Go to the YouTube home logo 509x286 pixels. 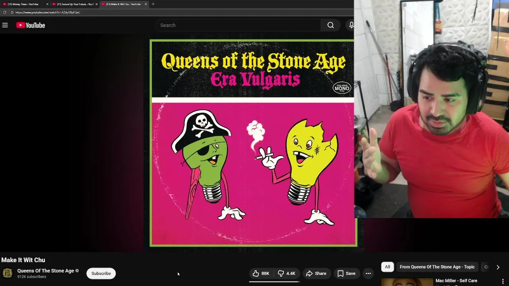tap(31, 25)
